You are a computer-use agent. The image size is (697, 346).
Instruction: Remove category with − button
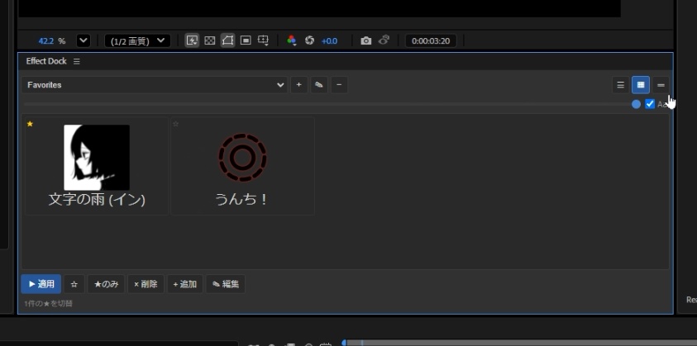click(x=339, y=85)
